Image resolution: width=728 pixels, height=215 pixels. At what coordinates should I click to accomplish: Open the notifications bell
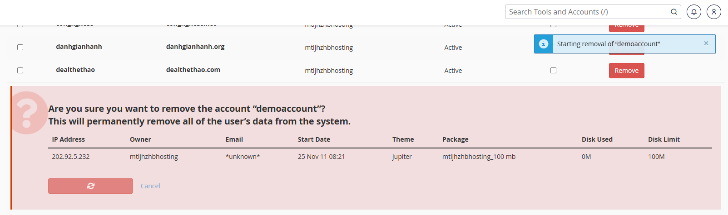pyautogui.click(x=694, y=12)
